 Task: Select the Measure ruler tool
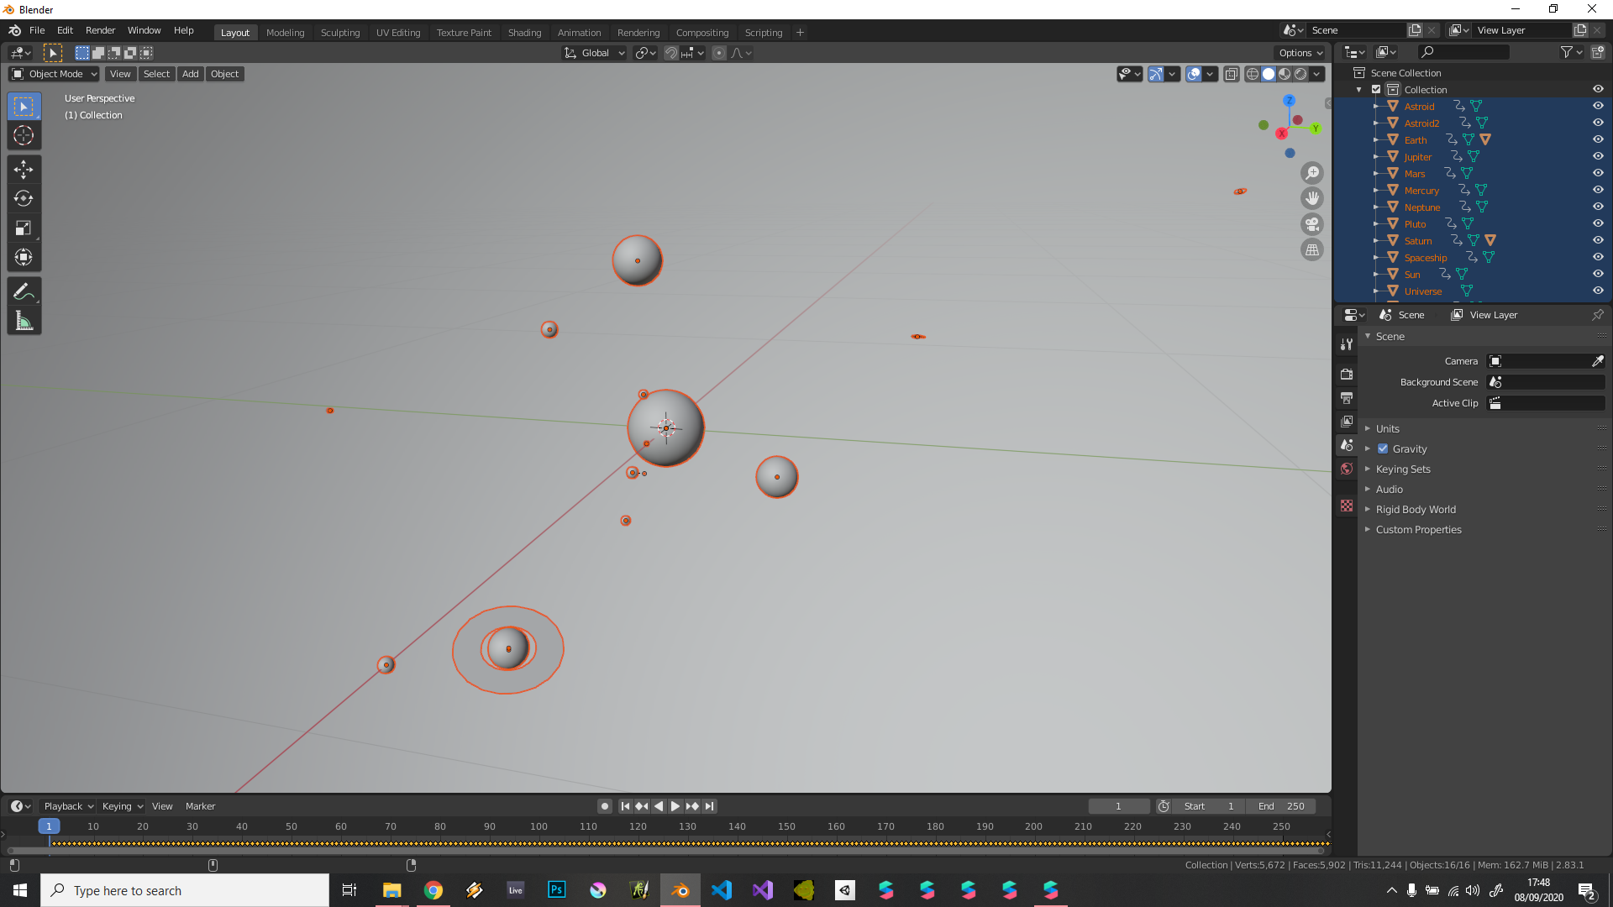pyautogui.click(x=24, y=321)
